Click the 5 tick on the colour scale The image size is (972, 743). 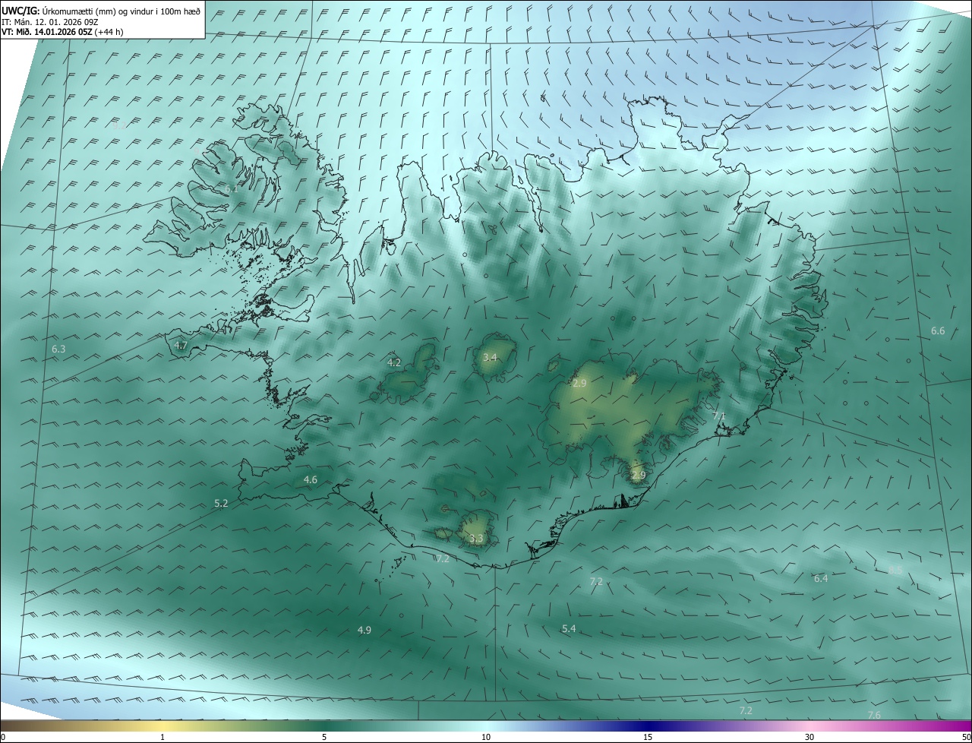point(324,737)
